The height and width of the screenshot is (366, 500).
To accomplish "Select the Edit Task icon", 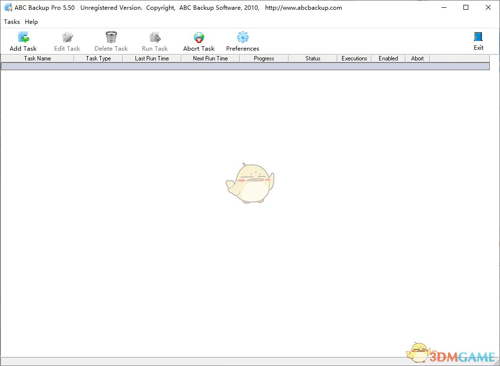I will (x=67, y=37).
